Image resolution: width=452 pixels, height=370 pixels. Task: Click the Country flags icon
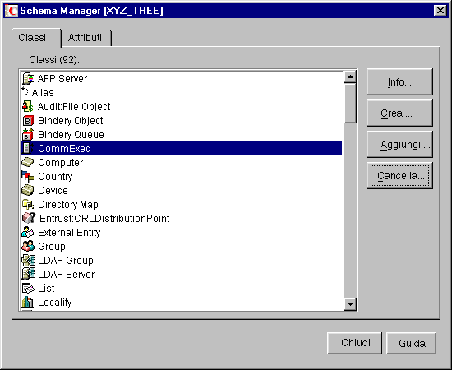[x=28, y=176]
